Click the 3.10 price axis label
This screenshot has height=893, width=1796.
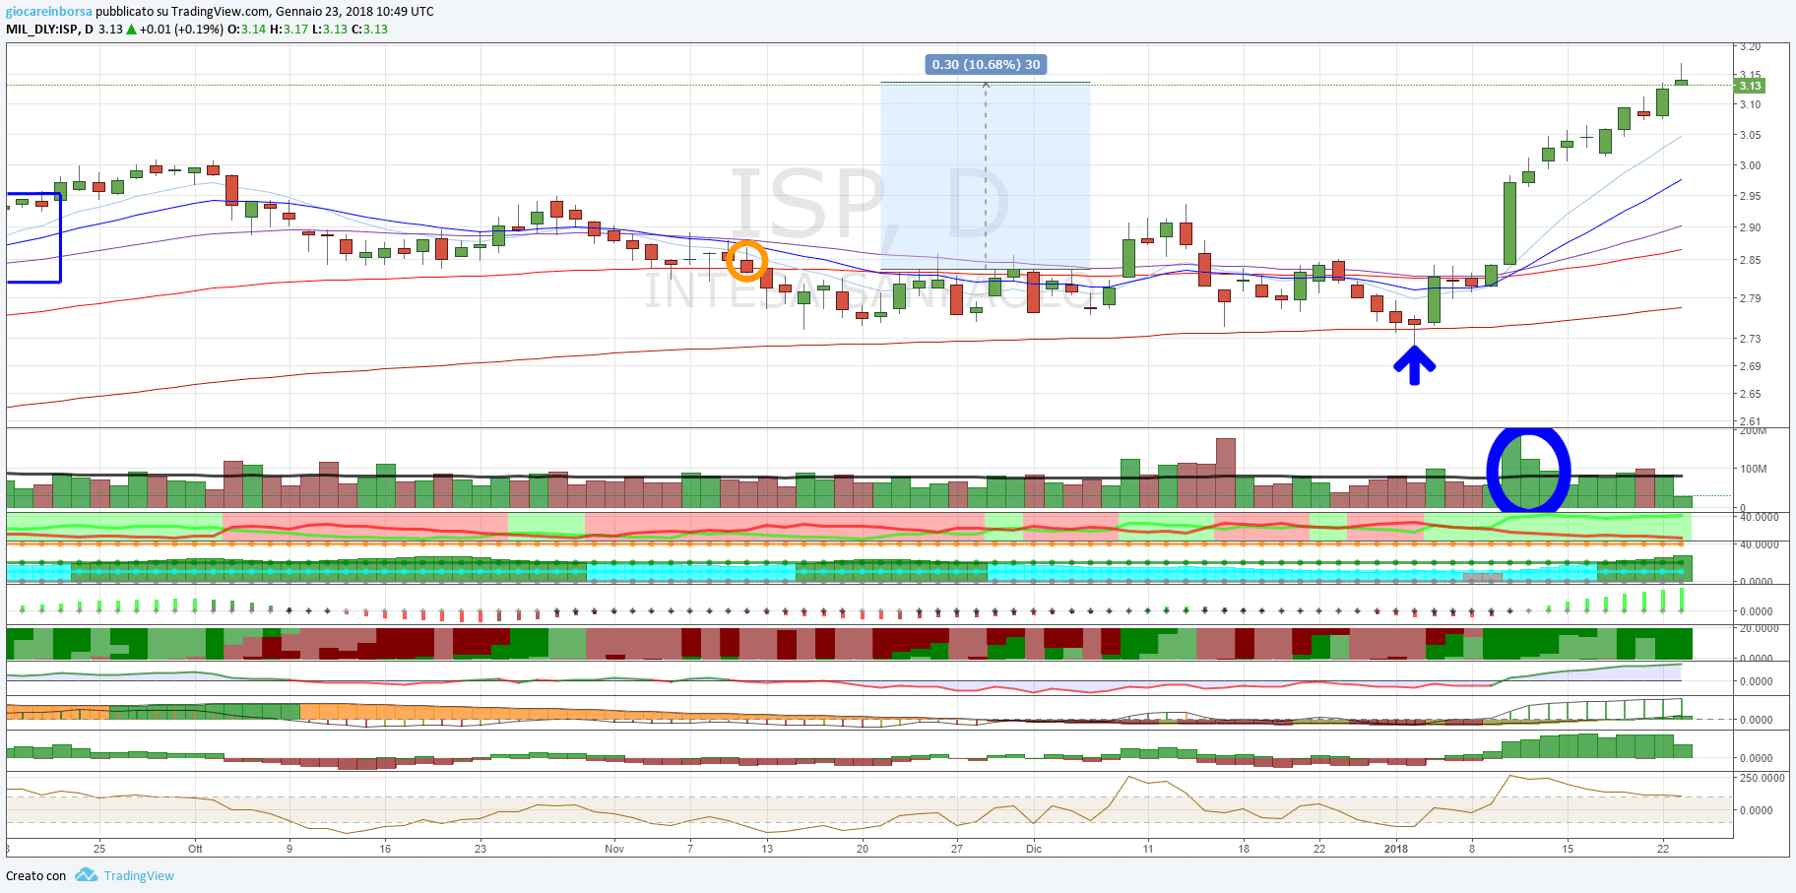click(x=1750, y=104)
